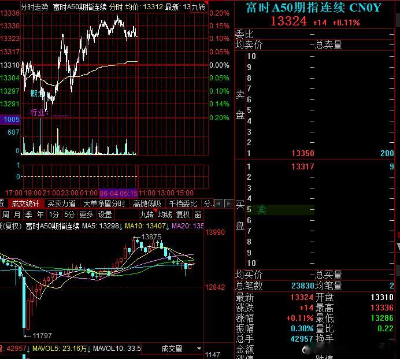
Task: Click the latest price 13324 in the header
Action: point(288,21)
